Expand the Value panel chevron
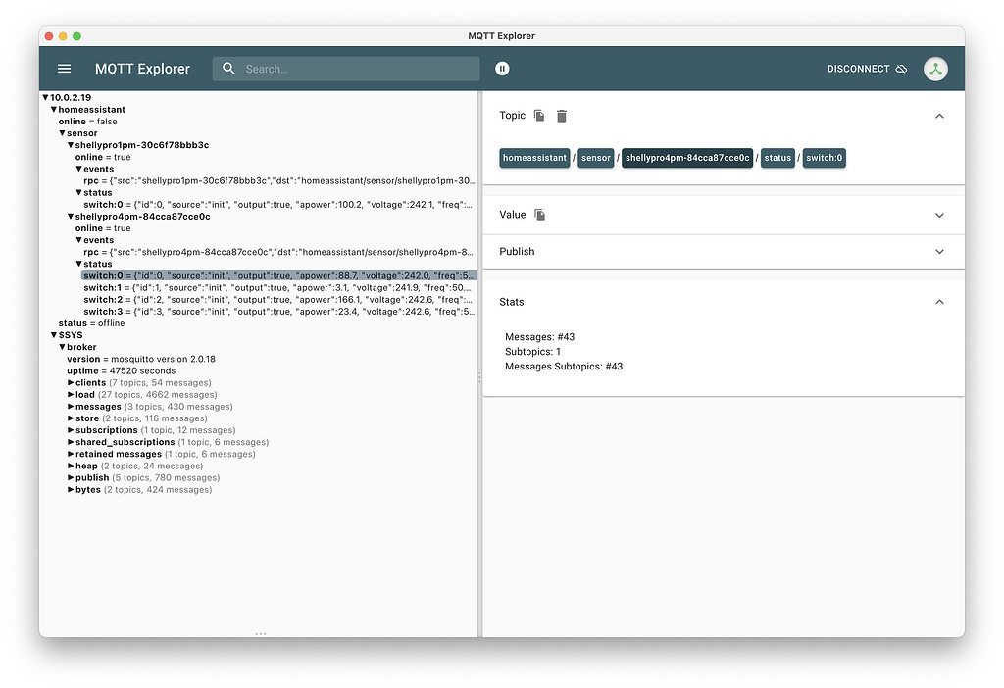 click(939, 215)
